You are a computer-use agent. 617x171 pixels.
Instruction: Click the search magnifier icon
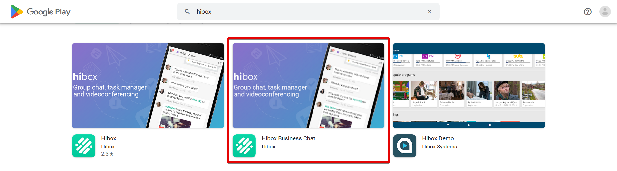tap(187, 12)
